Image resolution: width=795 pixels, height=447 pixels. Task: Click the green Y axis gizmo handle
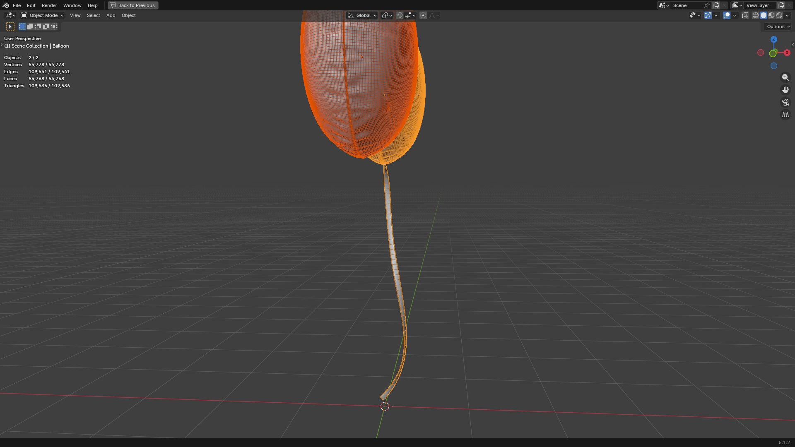click(x=773, y=53)
